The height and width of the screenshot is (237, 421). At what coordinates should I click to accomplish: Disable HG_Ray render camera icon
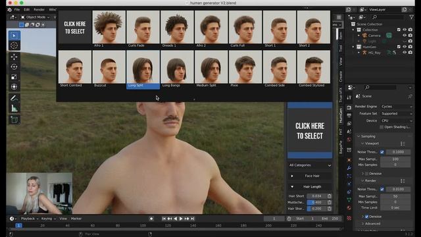point(410,53)
